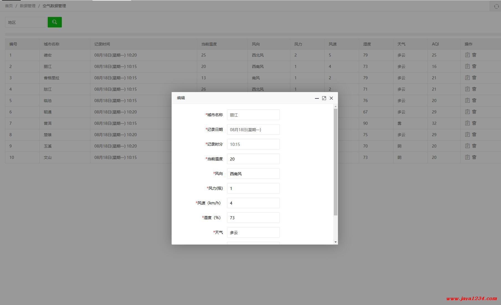Minimize the 编辑 dialog
The width and height of the screenshot is (501, 305).
[317, 98]
